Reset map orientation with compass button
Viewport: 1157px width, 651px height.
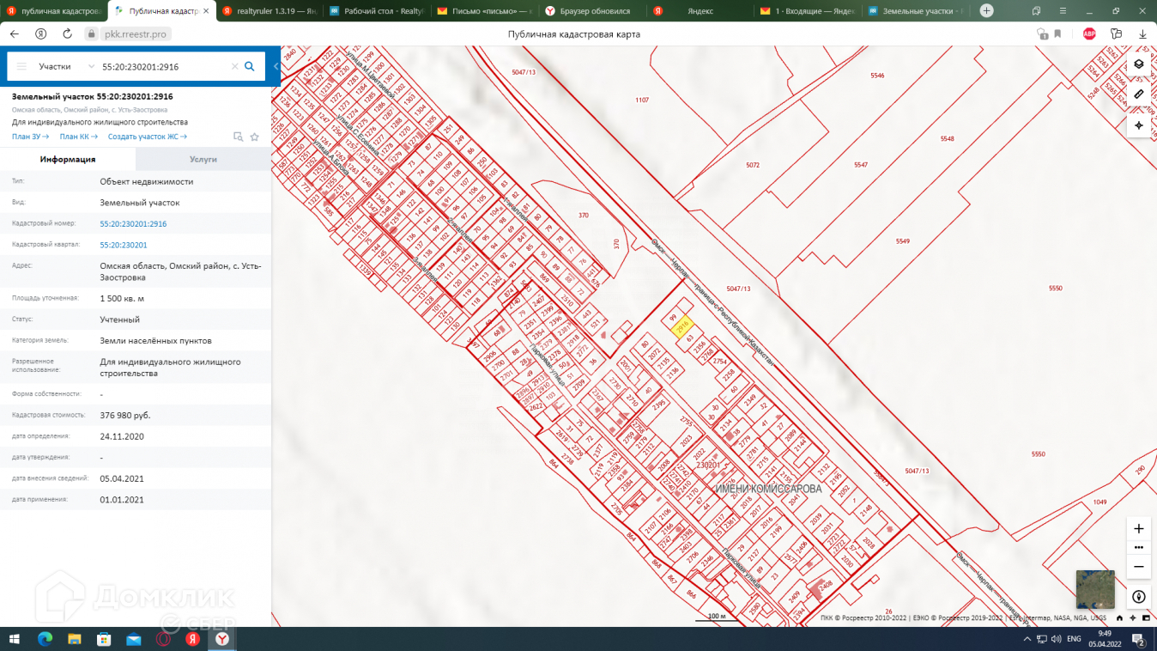[x=1139, y=597]
